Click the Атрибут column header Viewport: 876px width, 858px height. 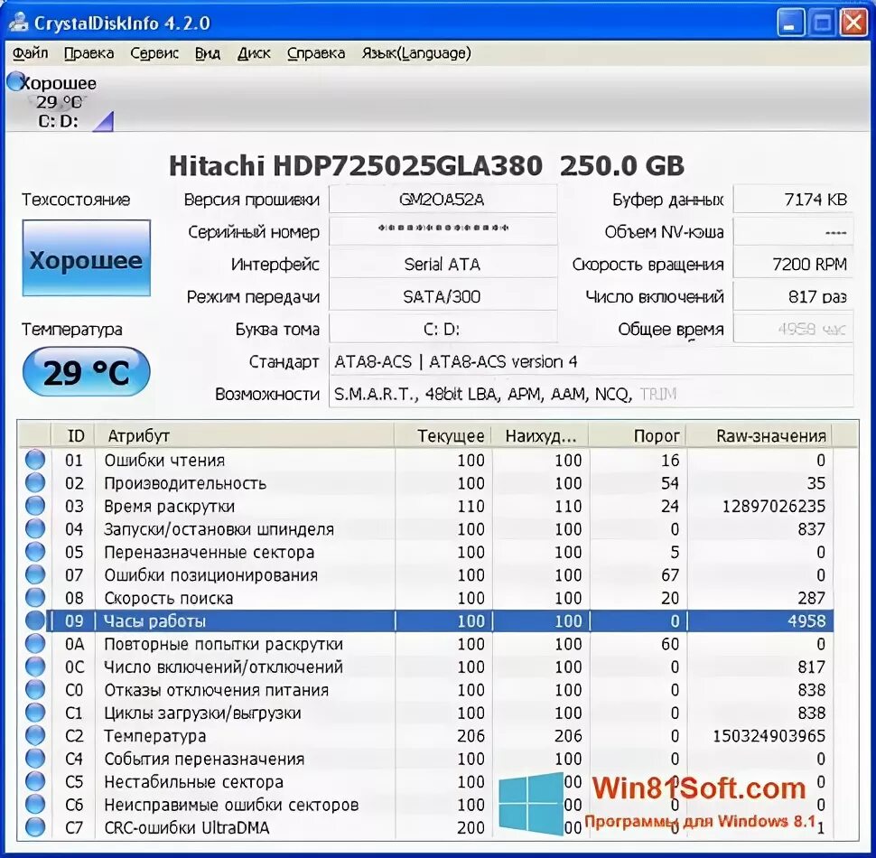pyautogui.click(x=245, y=435)
